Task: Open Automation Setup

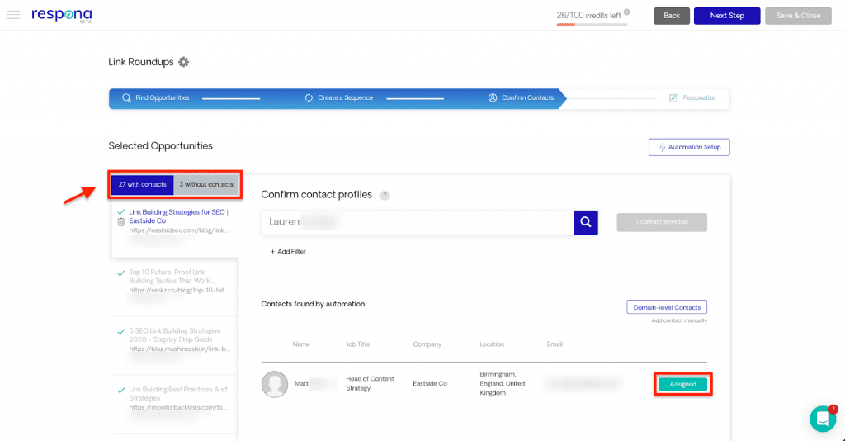Action: point(689,147)
